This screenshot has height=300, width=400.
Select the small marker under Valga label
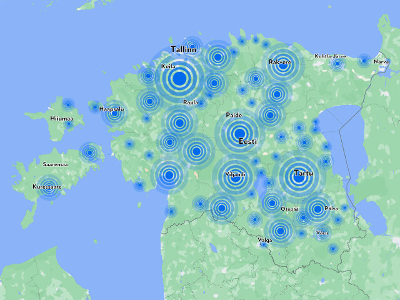[263, 244]
